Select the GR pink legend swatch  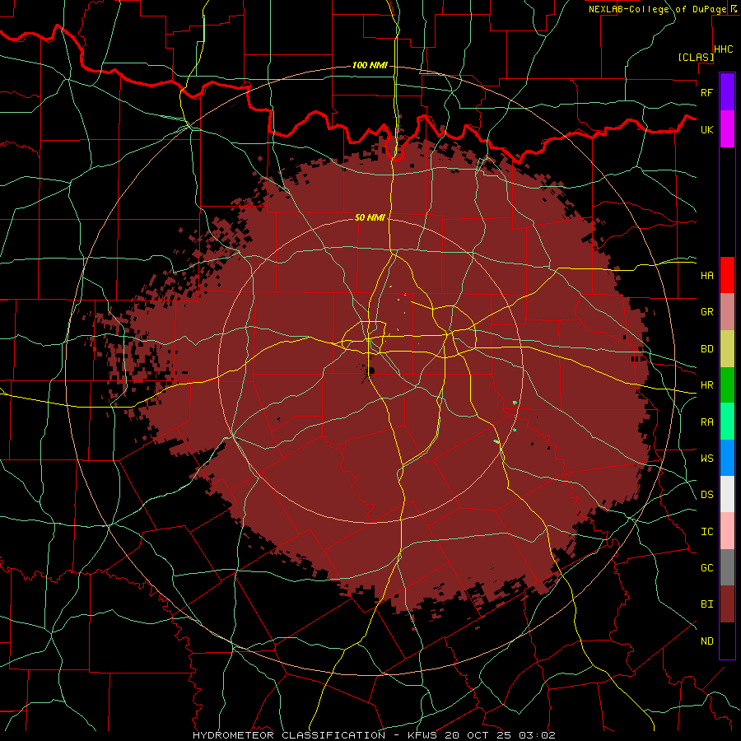[x=727, y=311]
